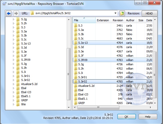Click author vilson in the Ebal5.1 row
This screenshot has height=124, width=163.
click(130, 99)
